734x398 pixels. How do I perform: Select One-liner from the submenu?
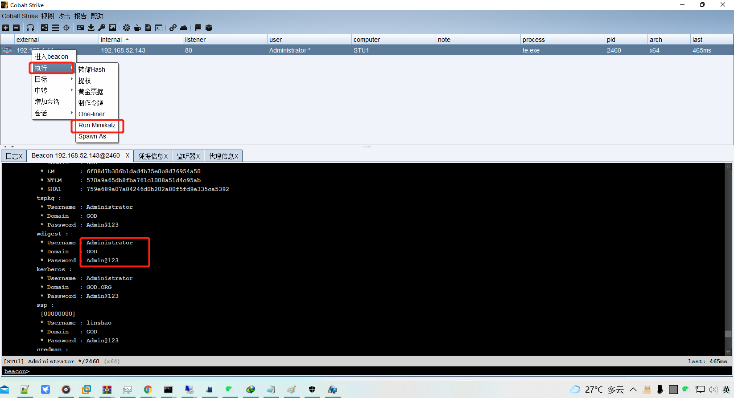pyautogui.click(x=97, y=114)
